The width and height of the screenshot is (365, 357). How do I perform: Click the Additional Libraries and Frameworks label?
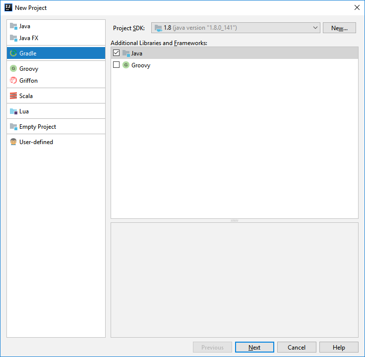pyautogui.click(x=159, y=43)
